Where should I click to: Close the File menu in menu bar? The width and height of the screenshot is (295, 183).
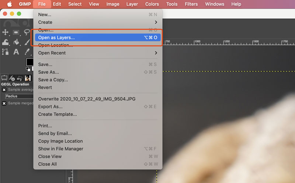click(42, 4)
